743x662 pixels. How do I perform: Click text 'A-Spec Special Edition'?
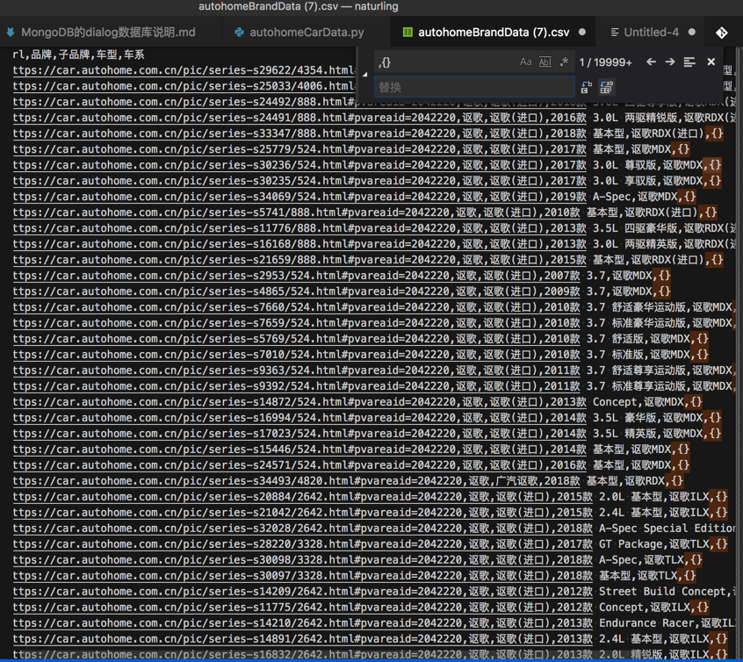667,529
